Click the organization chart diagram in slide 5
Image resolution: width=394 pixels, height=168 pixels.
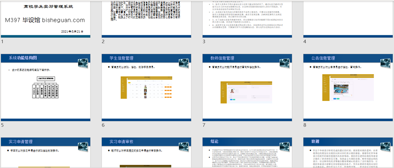pos(46,87)
